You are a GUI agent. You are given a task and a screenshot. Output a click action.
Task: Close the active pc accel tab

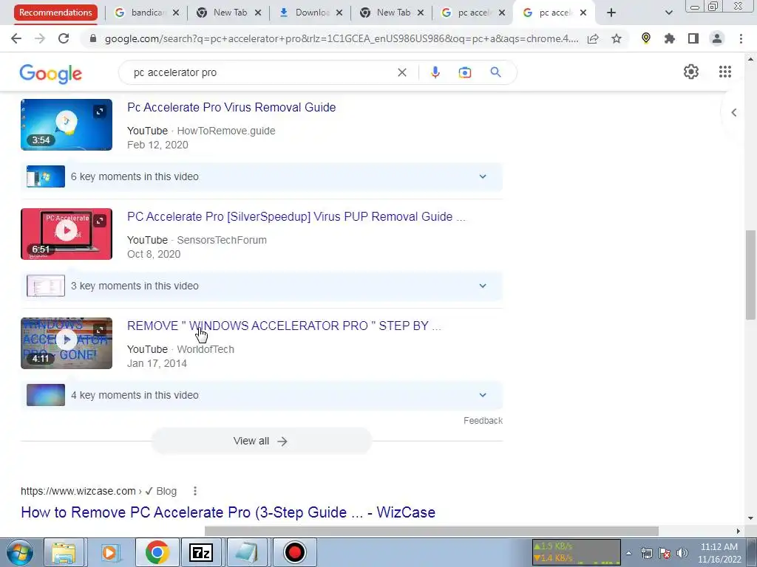point(583,13)
